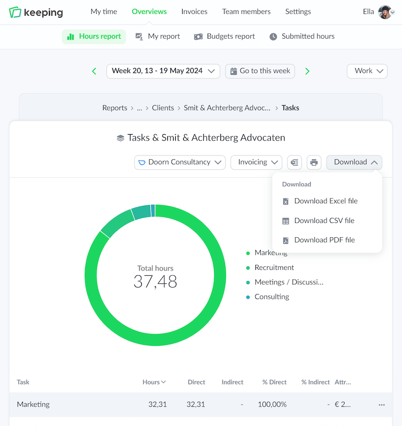Select the Budgets report sub-tab

click(x=225, y=37)
